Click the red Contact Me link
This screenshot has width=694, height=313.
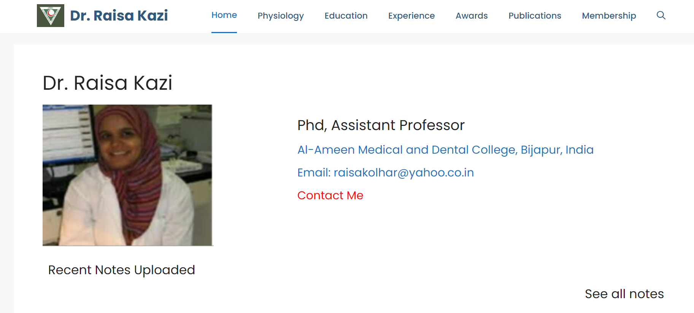pos(330,195)
